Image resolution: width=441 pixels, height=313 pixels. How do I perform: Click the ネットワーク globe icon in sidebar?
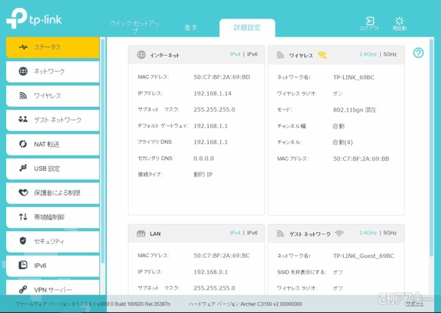click(x=23, y=71)
